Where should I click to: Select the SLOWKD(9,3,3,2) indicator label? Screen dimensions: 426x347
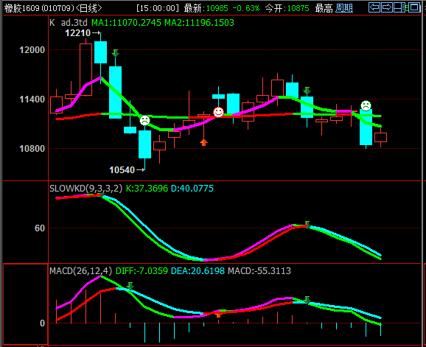pyautogui.click(x=85, y=188)
